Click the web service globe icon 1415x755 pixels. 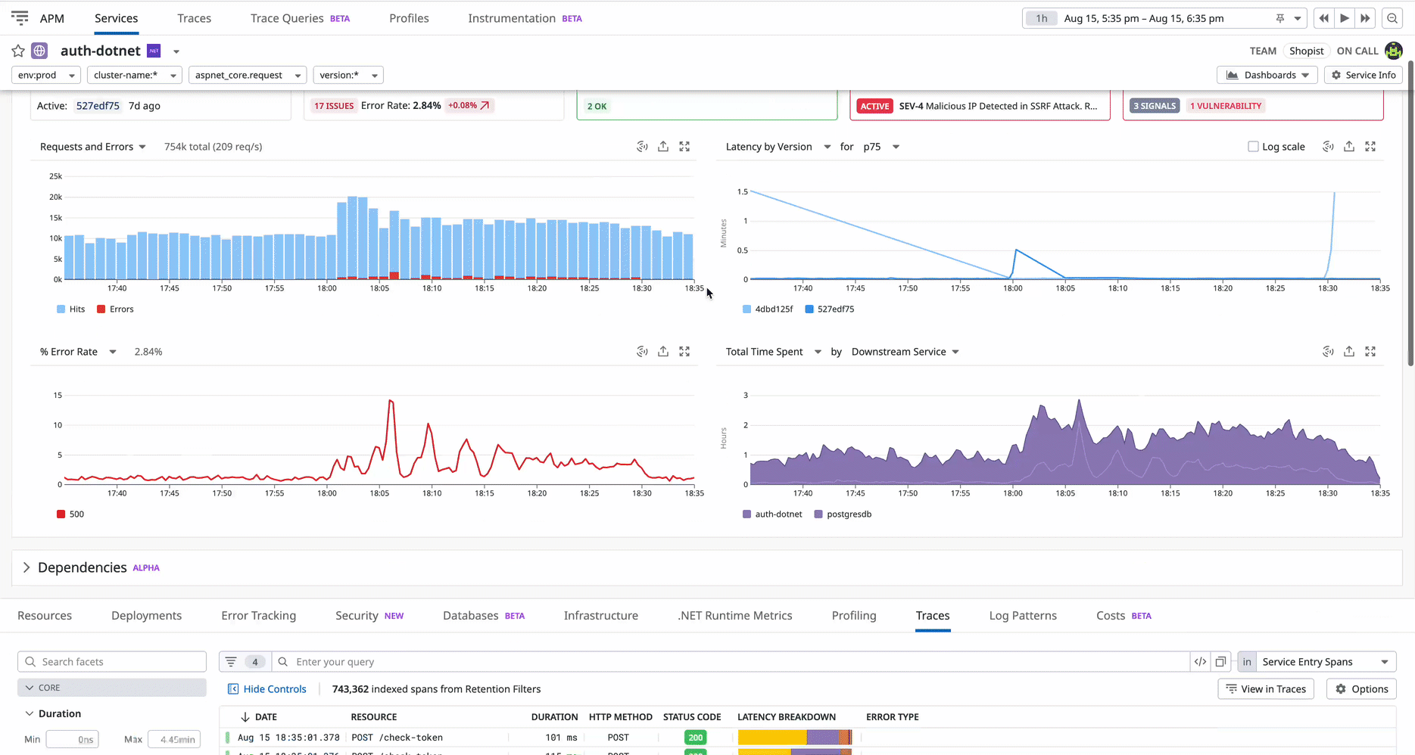[x=39, y=51]
